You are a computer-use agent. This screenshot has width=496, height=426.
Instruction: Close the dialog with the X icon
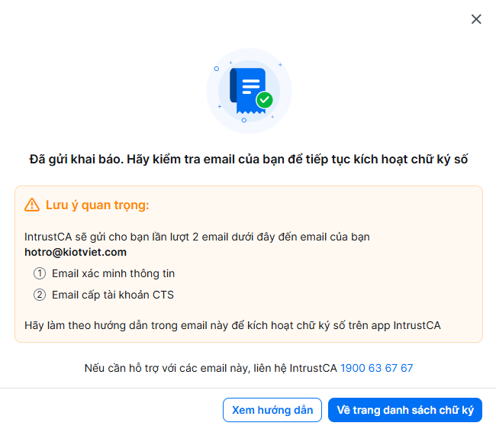click(476, 19)
